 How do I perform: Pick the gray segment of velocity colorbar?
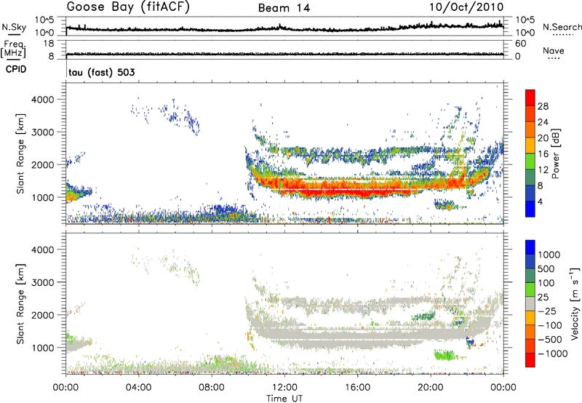[x=530, y=304]
